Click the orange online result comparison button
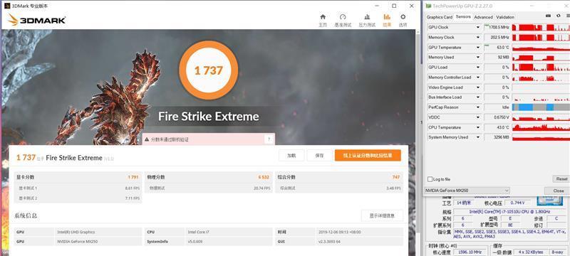 (368, 156)
